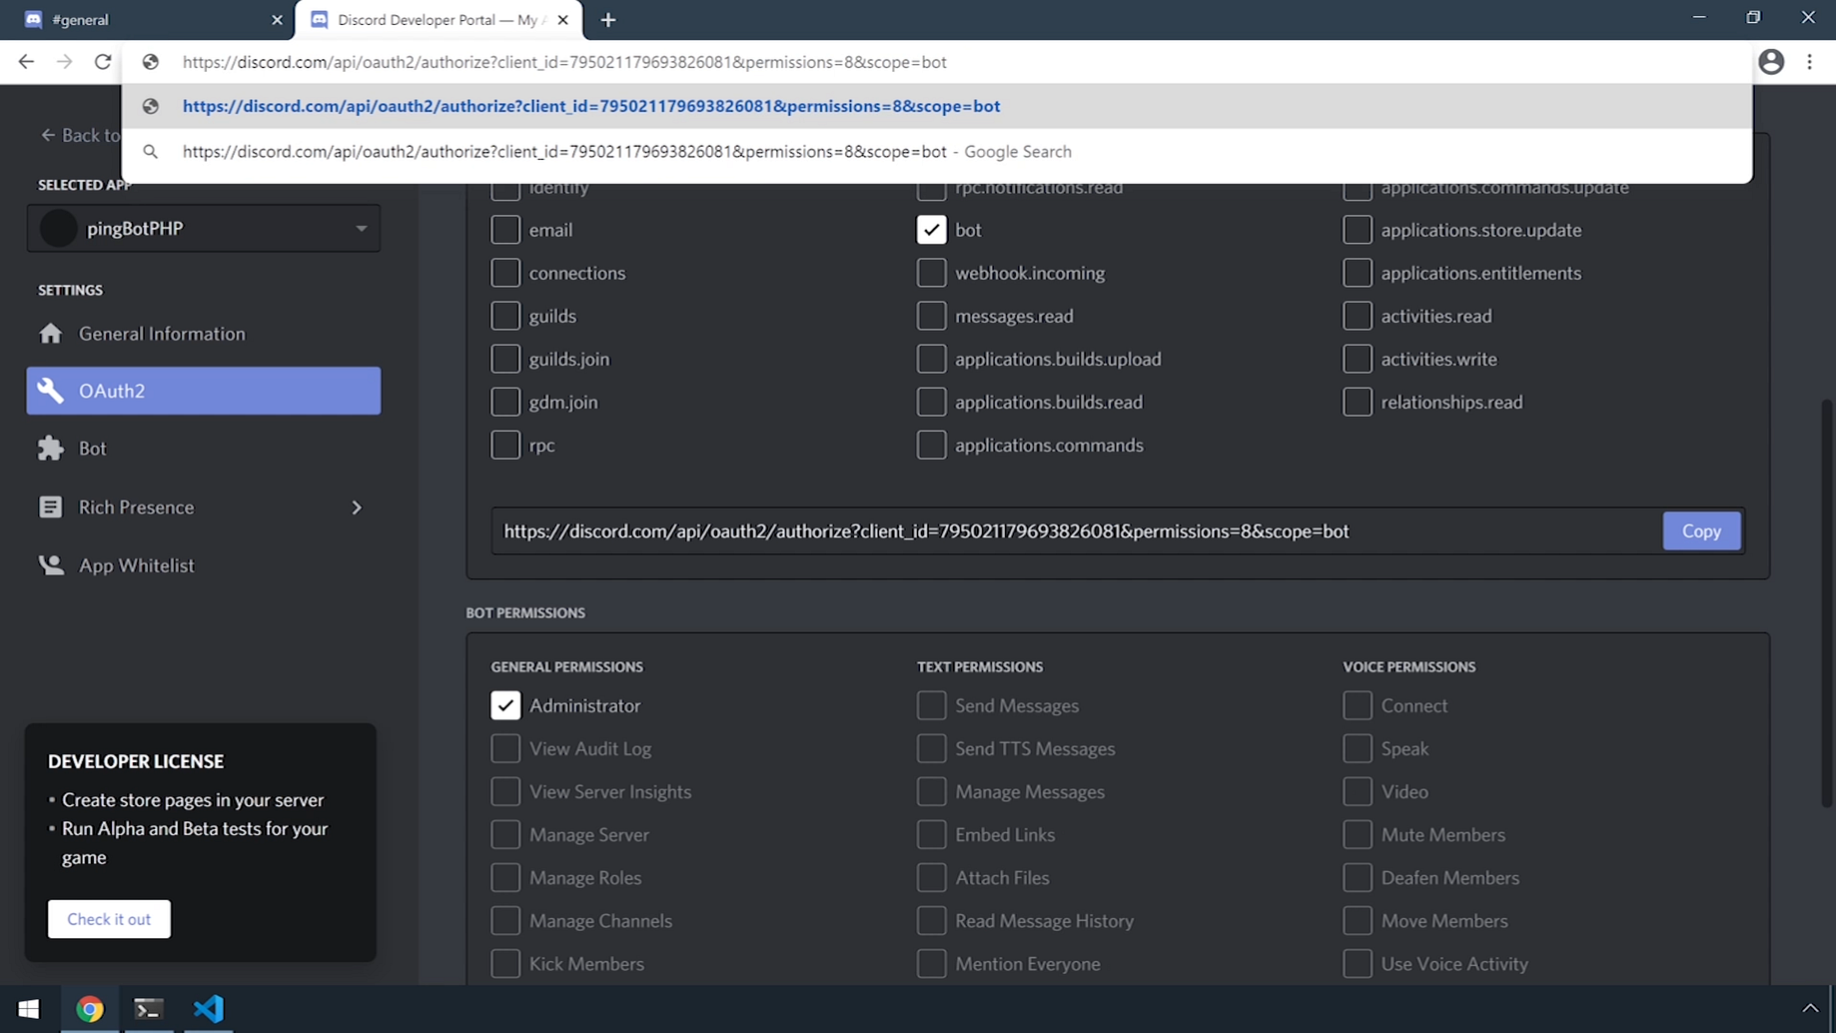
Task: Choose the Google Search suggestion row
Action: click(x=937, y=152)
